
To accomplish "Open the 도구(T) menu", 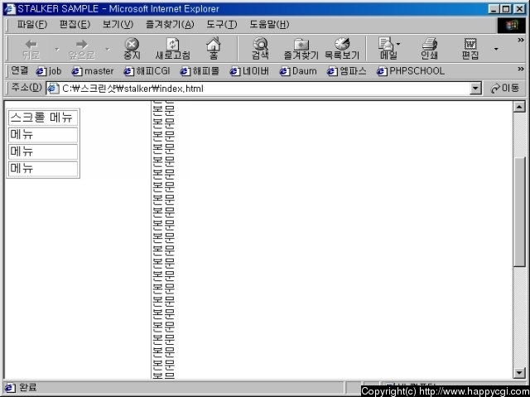I will coord(222,25).
